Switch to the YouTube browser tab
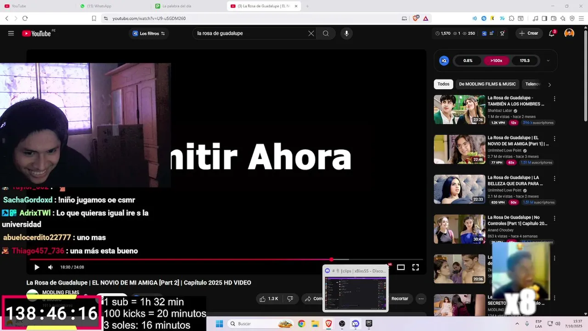 [37, 6]
